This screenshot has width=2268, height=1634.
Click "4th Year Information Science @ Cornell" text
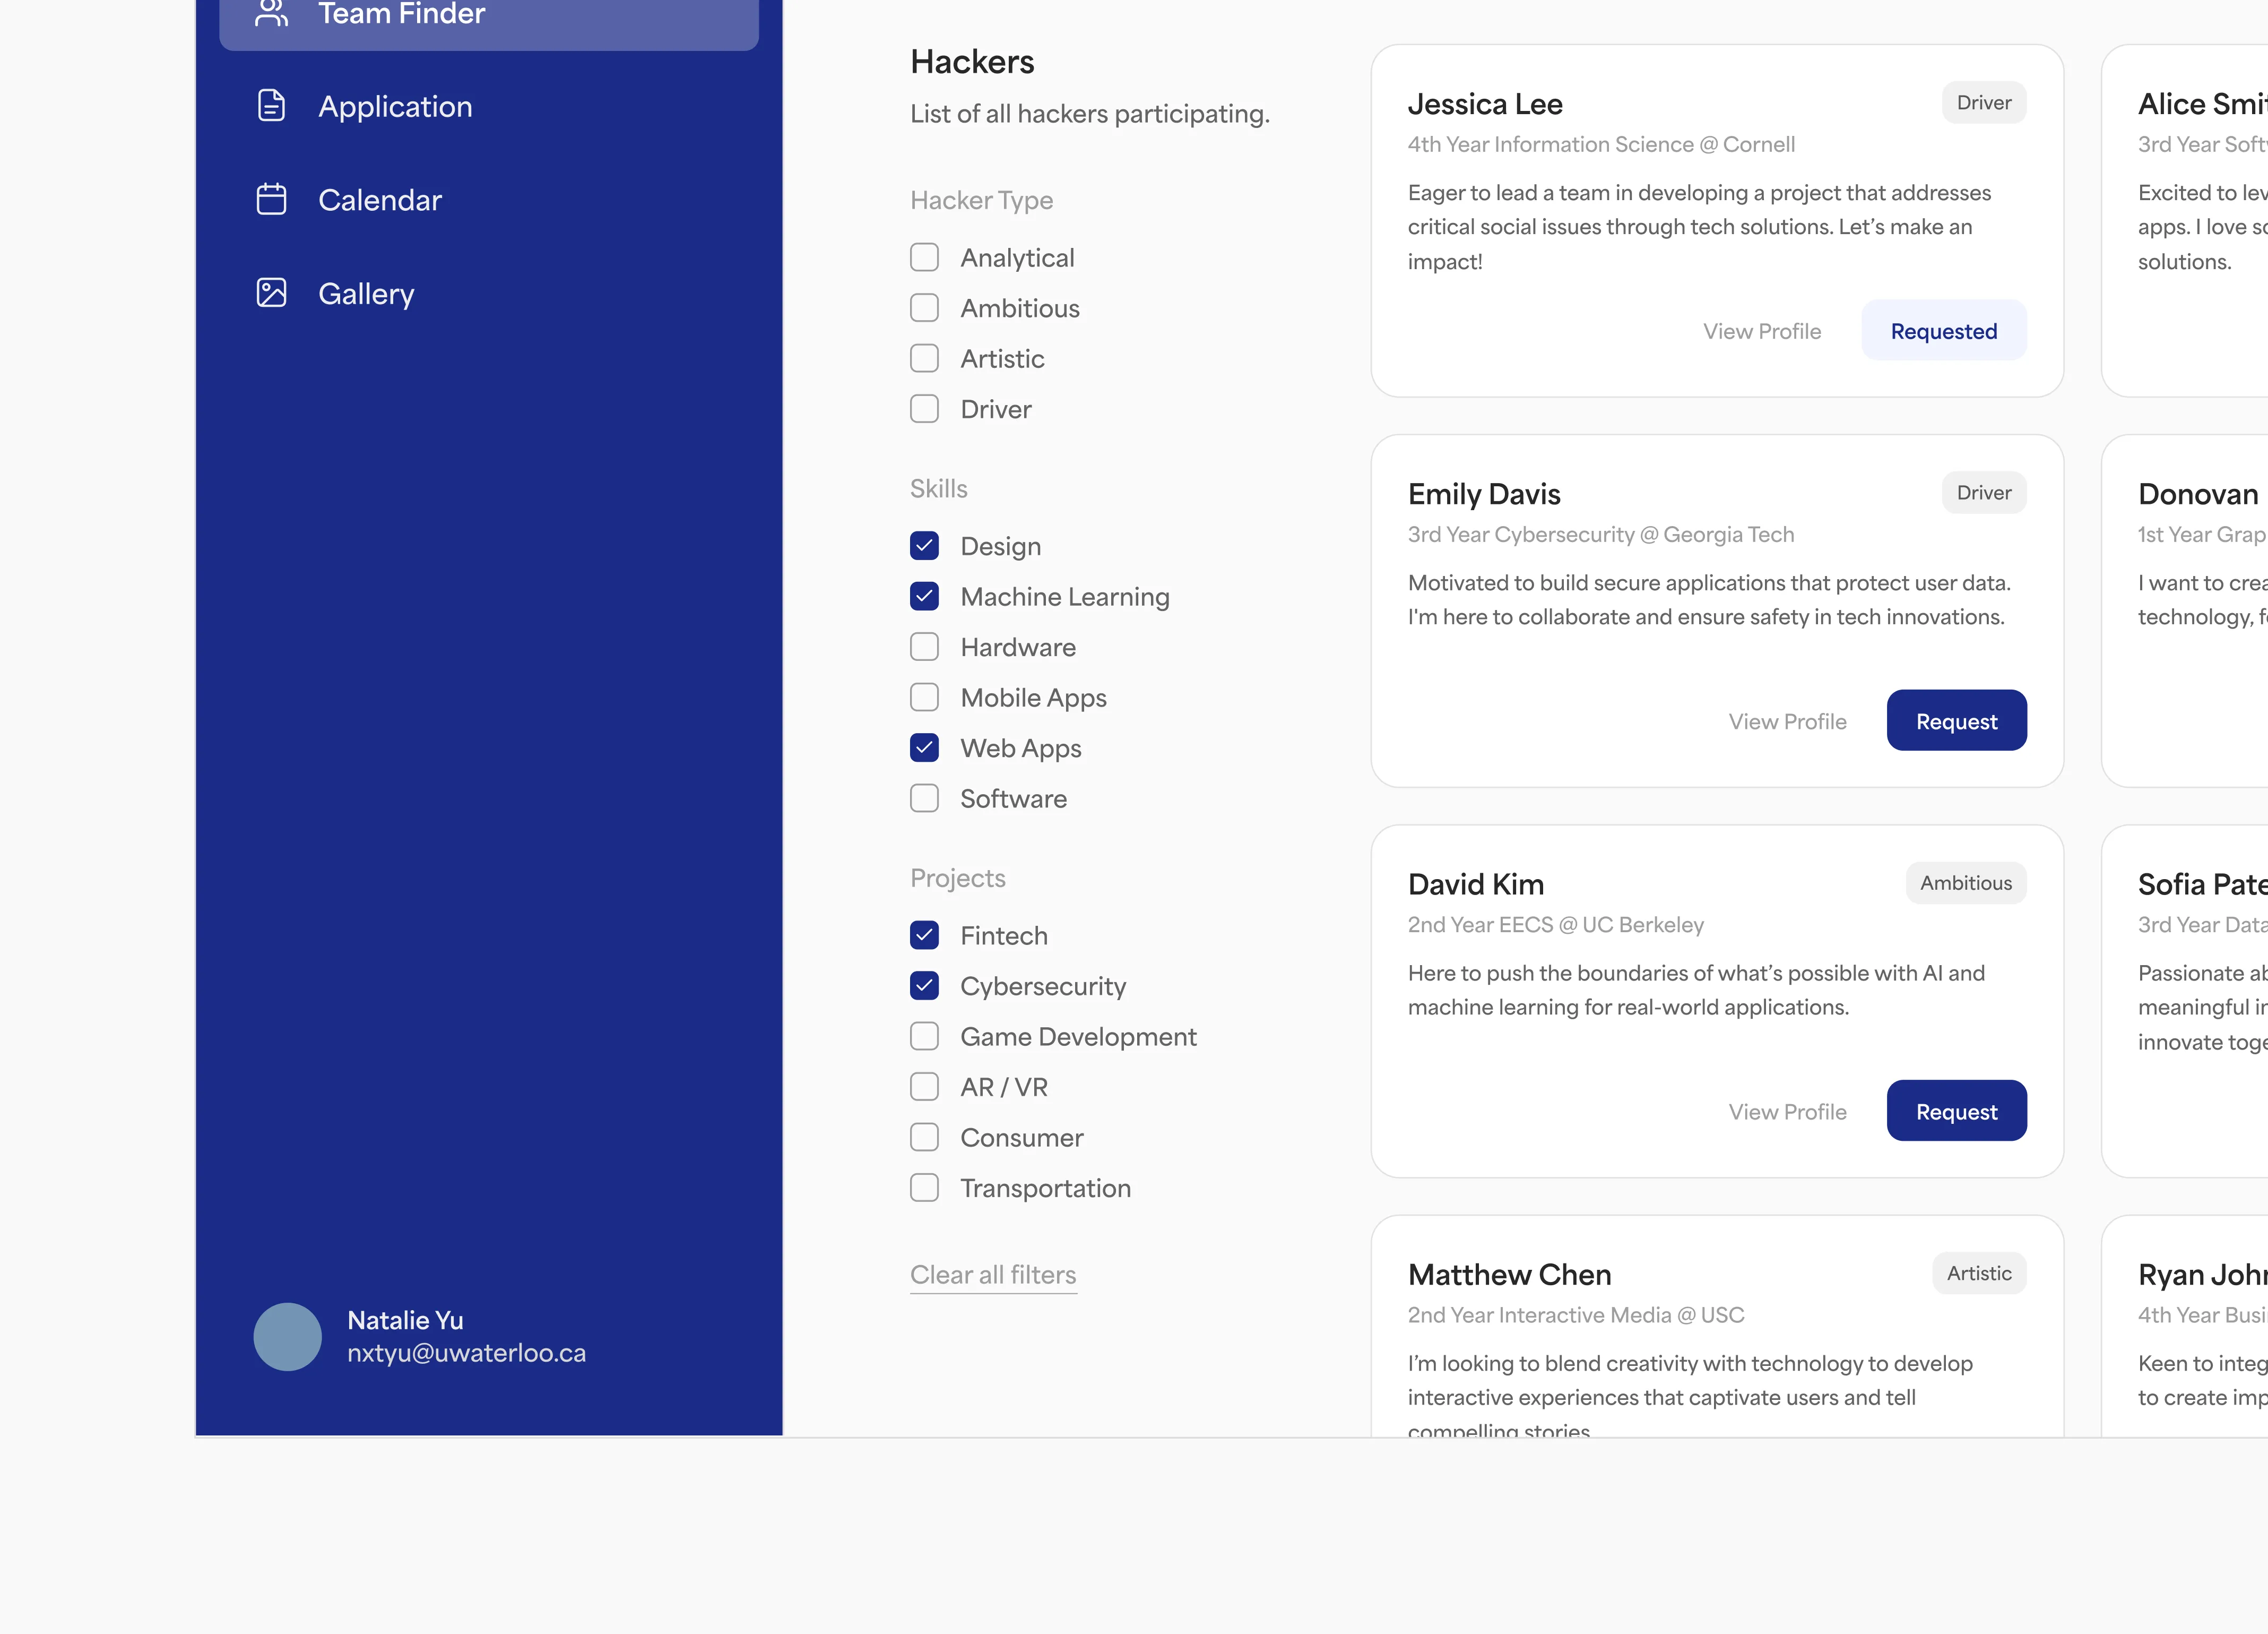(1601, 145)
